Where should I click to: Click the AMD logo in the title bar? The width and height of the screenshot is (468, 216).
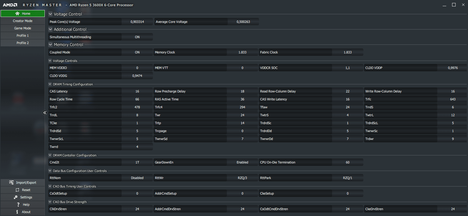click(x=10, y=5)
